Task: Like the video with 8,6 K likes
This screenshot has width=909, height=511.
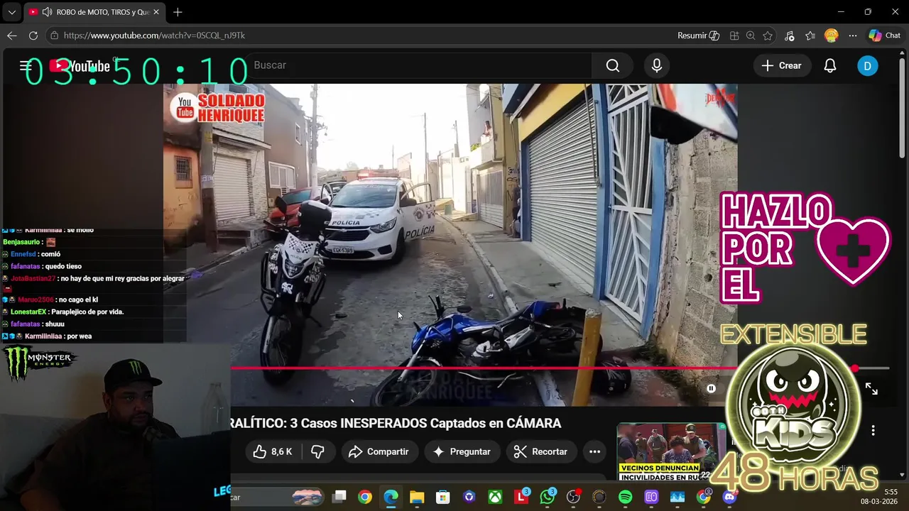Action: coord(273,451)
